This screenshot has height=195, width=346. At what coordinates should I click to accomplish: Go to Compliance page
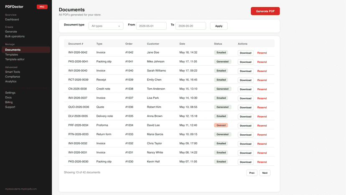(13, 77)
